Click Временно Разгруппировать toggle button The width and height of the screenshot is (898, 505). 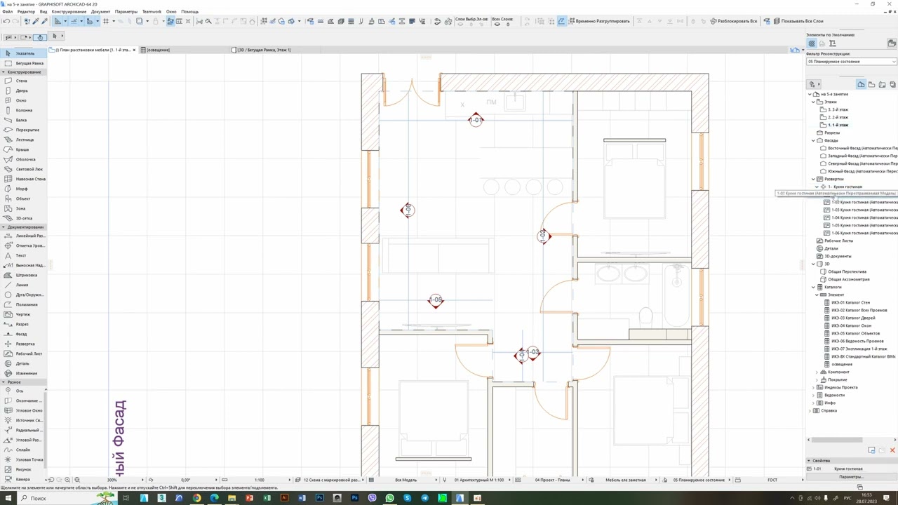coord(598,21)
